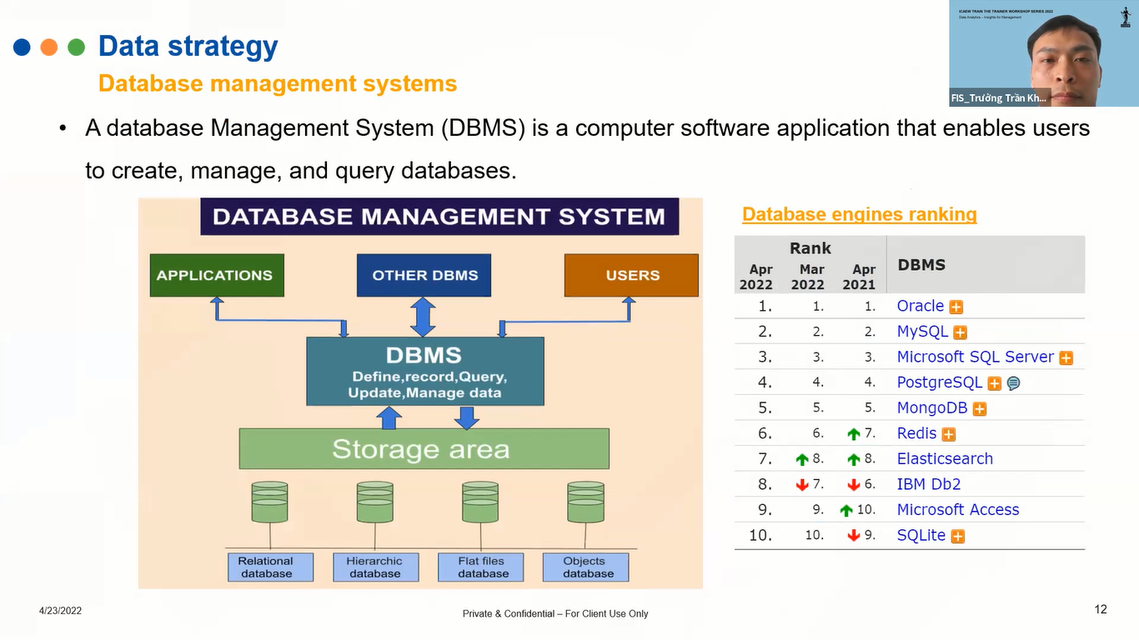This screenshot has width=1139, height=640.
Task: Click the plus icon next to MySQL
Action: tap(961, 332)
